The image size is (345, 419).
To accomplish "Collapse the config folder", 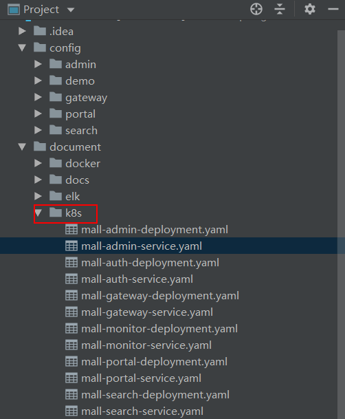I will [x=22, y=48].
